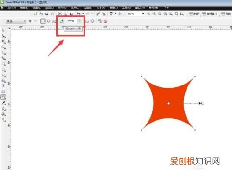Click the Paste toolbar icon
The height and width of the screenshot is (170, 232).
click(71, 14)
